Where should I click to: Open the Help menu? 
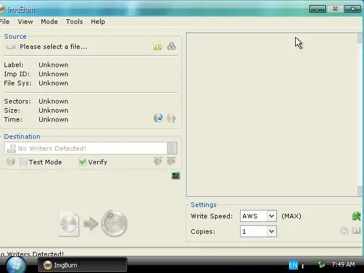(98, 22)
